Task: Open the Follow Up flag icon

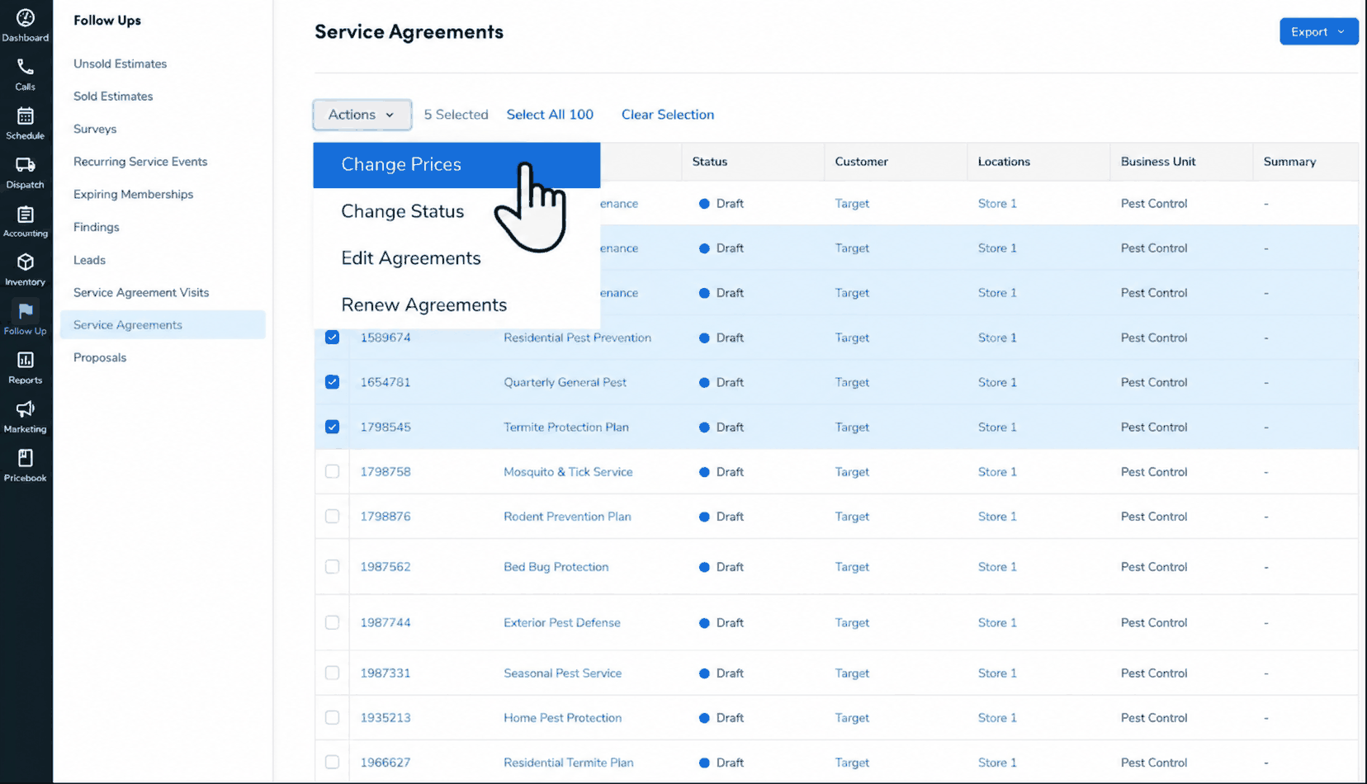Action: click(26, 311)
